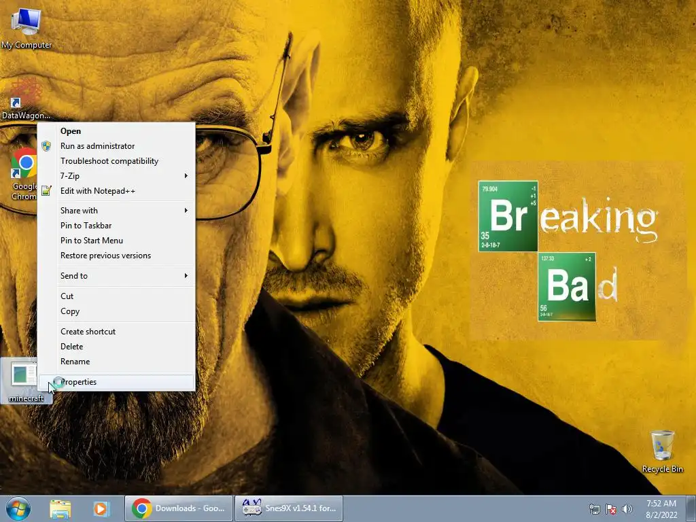This screenshot has height=522, width=696.
Task: Click the Action Center flag icon
Action: [x=611, y=509]
